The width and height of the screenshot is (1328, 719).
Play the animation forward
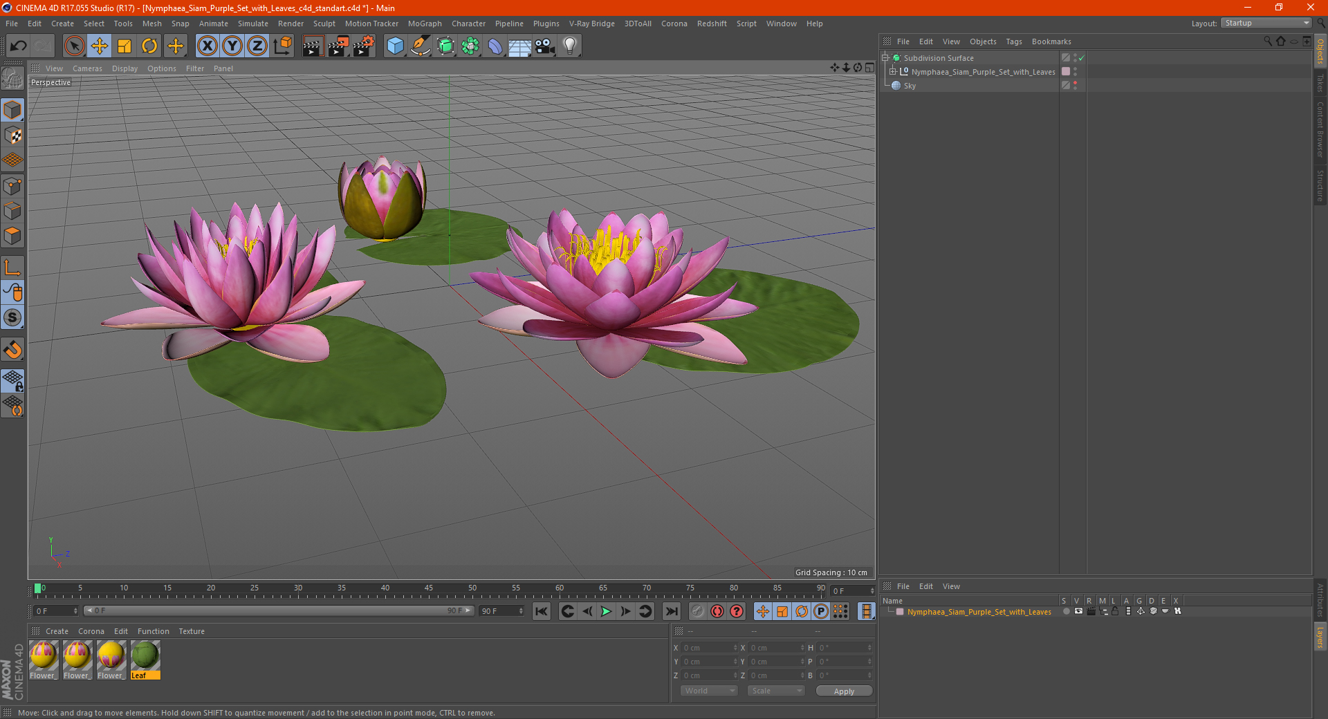tap(606, 611)
